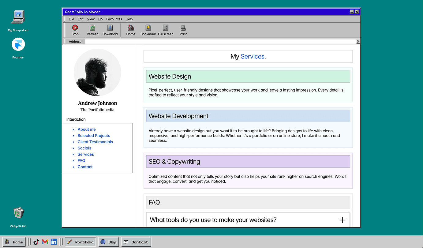
Task: Expand the tools FAQ question plus icon
Action: [x=343, y=220]
